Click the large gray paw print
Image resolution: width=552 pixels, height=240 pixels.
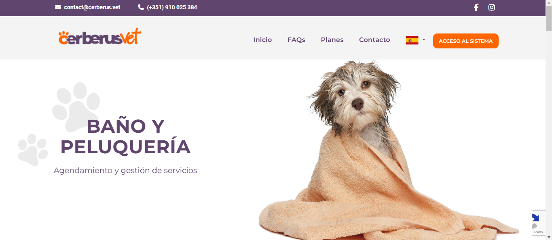pos(76,106)
